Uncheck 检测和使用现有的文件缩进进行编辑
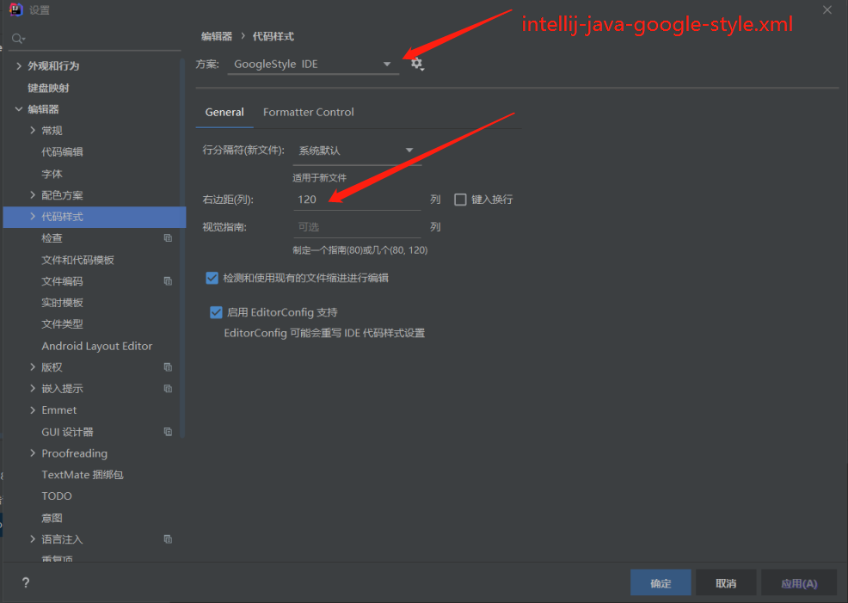848x603 pixels. pyautogui.click(x=212, y=278)
